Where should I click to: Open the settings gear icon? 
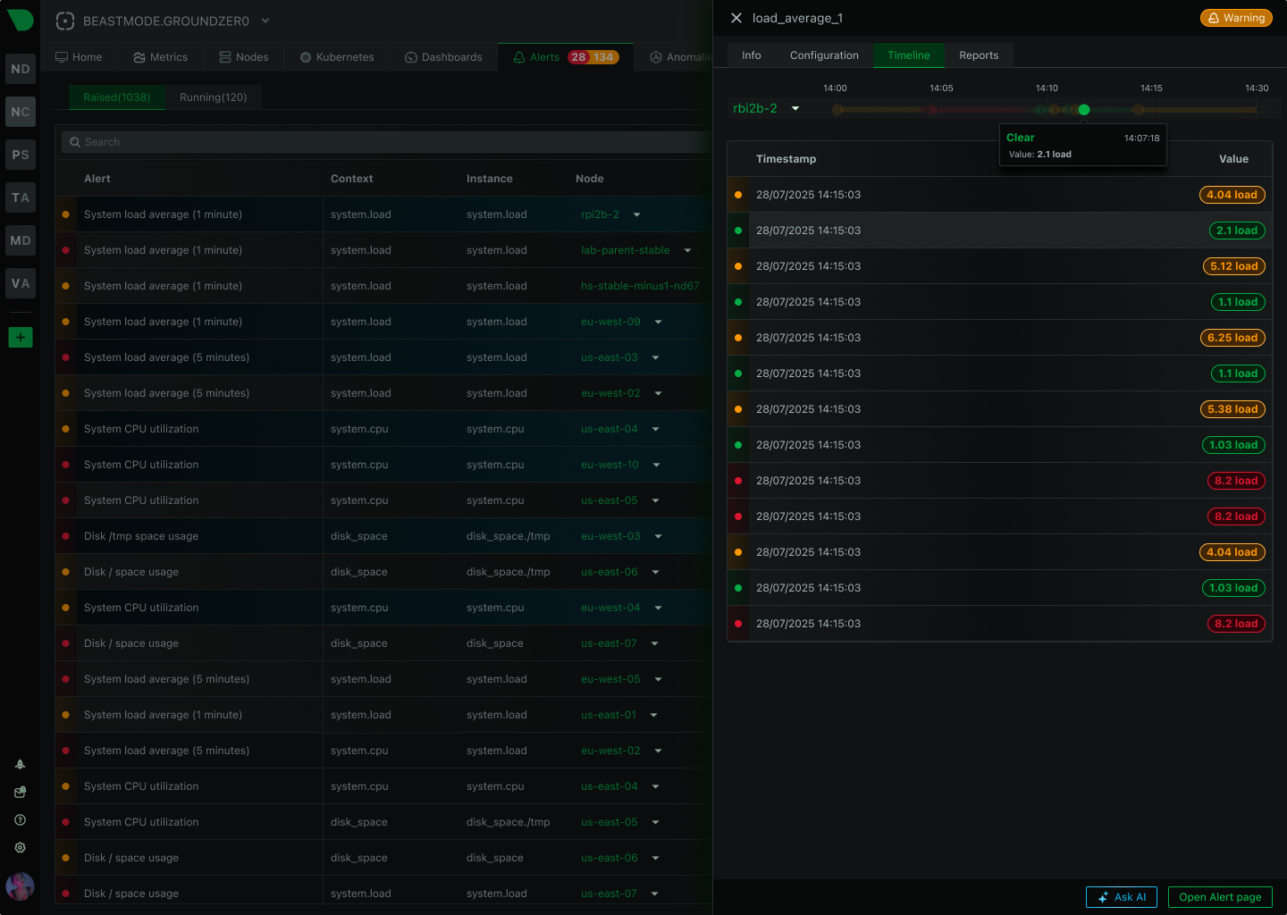click(x=20, y=847)
